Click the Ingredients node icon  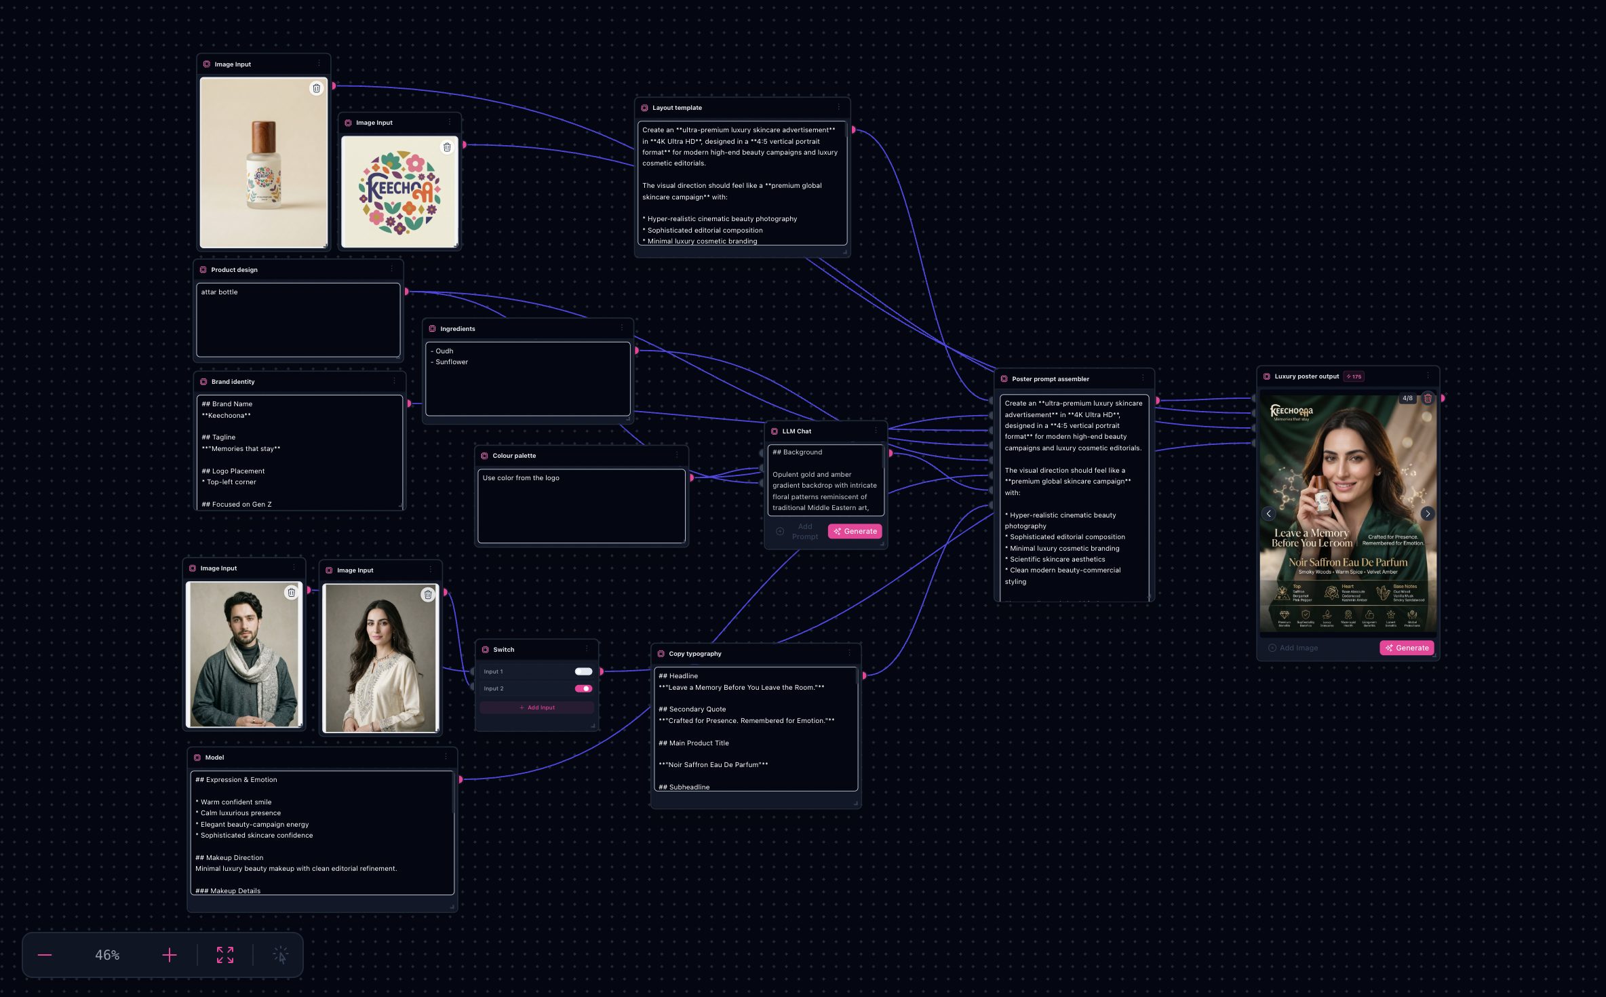point(432,329)
